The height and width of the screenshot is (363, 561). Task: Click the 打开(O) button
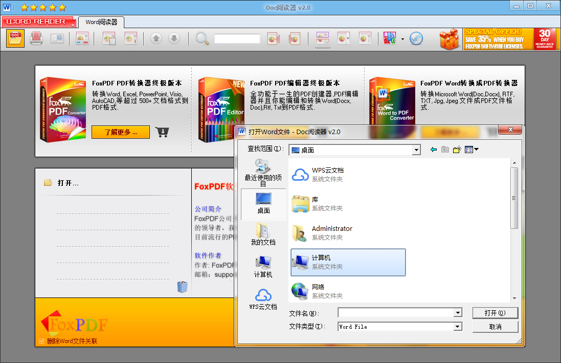[x=495, y=313]
